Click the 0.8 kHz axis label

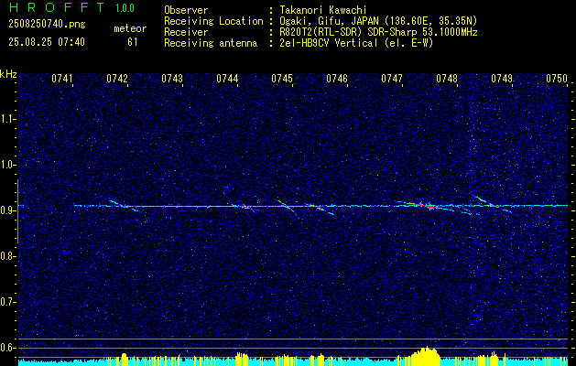pyautogui.click(x=7, y=256)
